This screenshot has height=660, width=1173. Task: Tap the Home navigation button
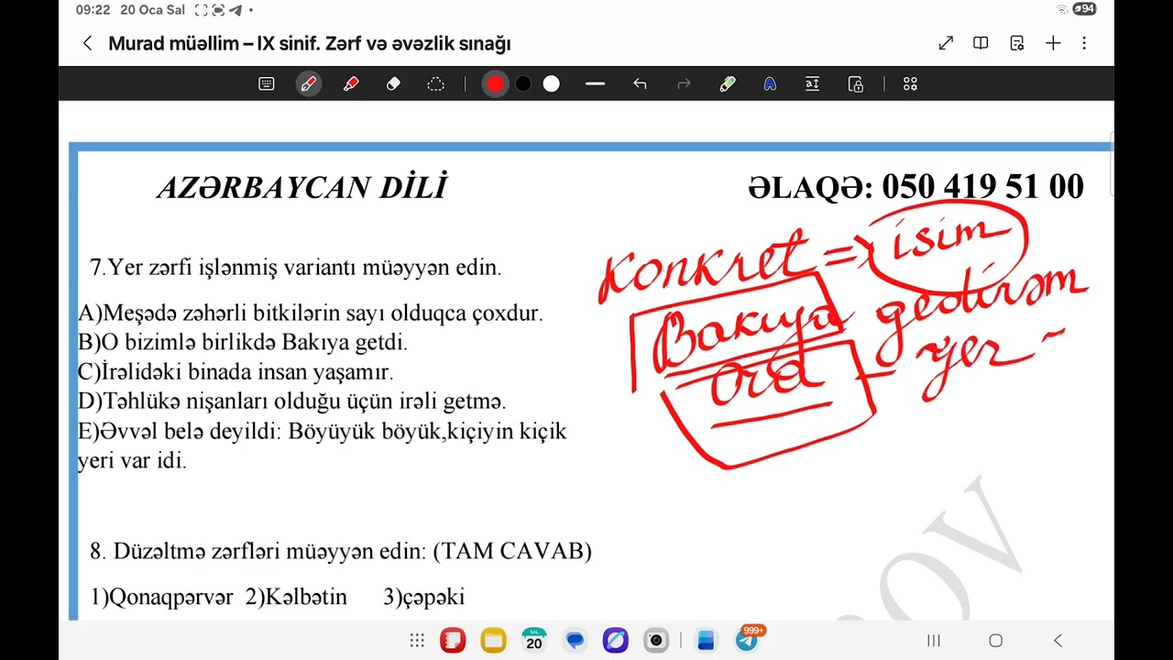pyautogui.click(x=996, y=641)
